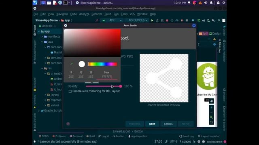
Task: Click the CANCEL button in Asset Studio
Action: tap(168, 124)
